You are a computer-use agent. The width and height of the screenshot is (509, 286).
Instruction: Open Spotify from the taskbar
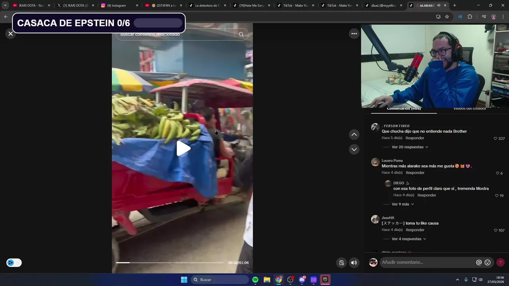[x=255, y=280]
